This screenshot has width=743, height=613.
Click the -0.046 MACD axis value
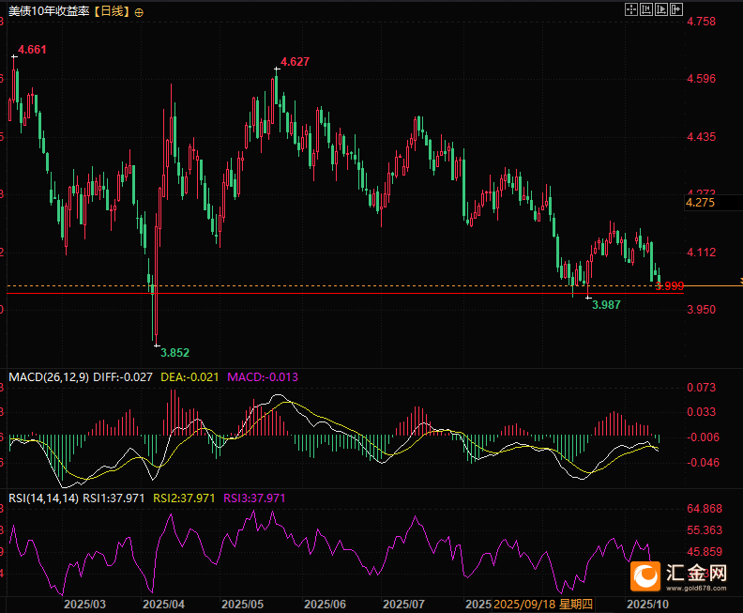pos(703,463)
